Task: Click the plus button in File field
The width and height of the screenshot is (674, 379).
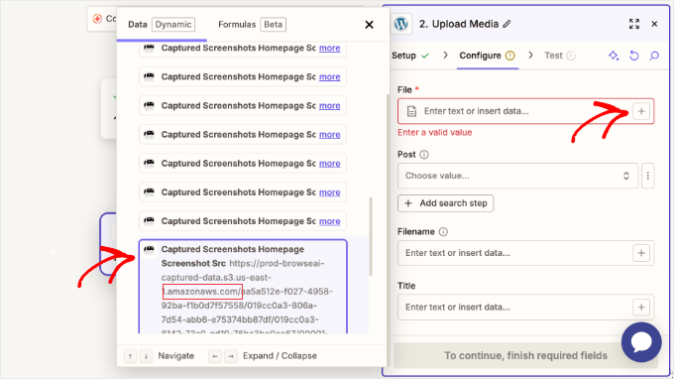Action: 641,111
